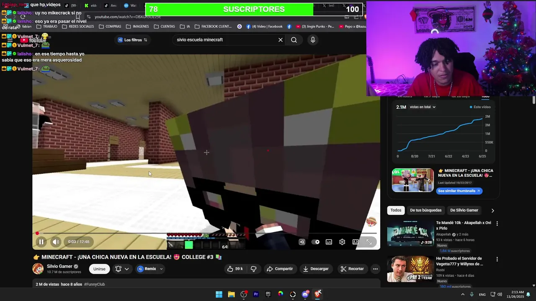This screenshot has width=536, height=301.
Task: Open volume control in system tray
Action: tap(500, 294)
